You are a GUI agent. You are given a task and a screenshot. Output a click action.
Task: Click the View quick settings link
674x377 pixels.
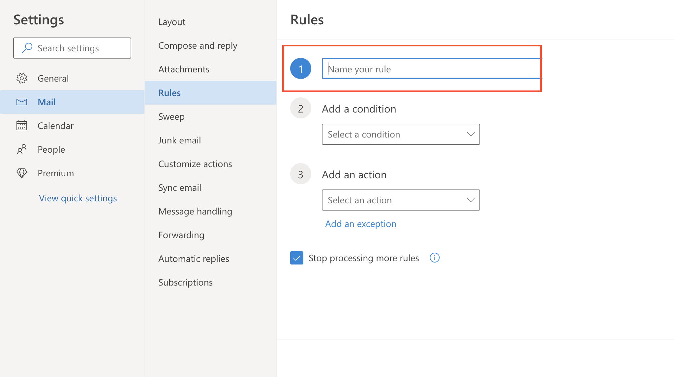[x=78, y=198]
